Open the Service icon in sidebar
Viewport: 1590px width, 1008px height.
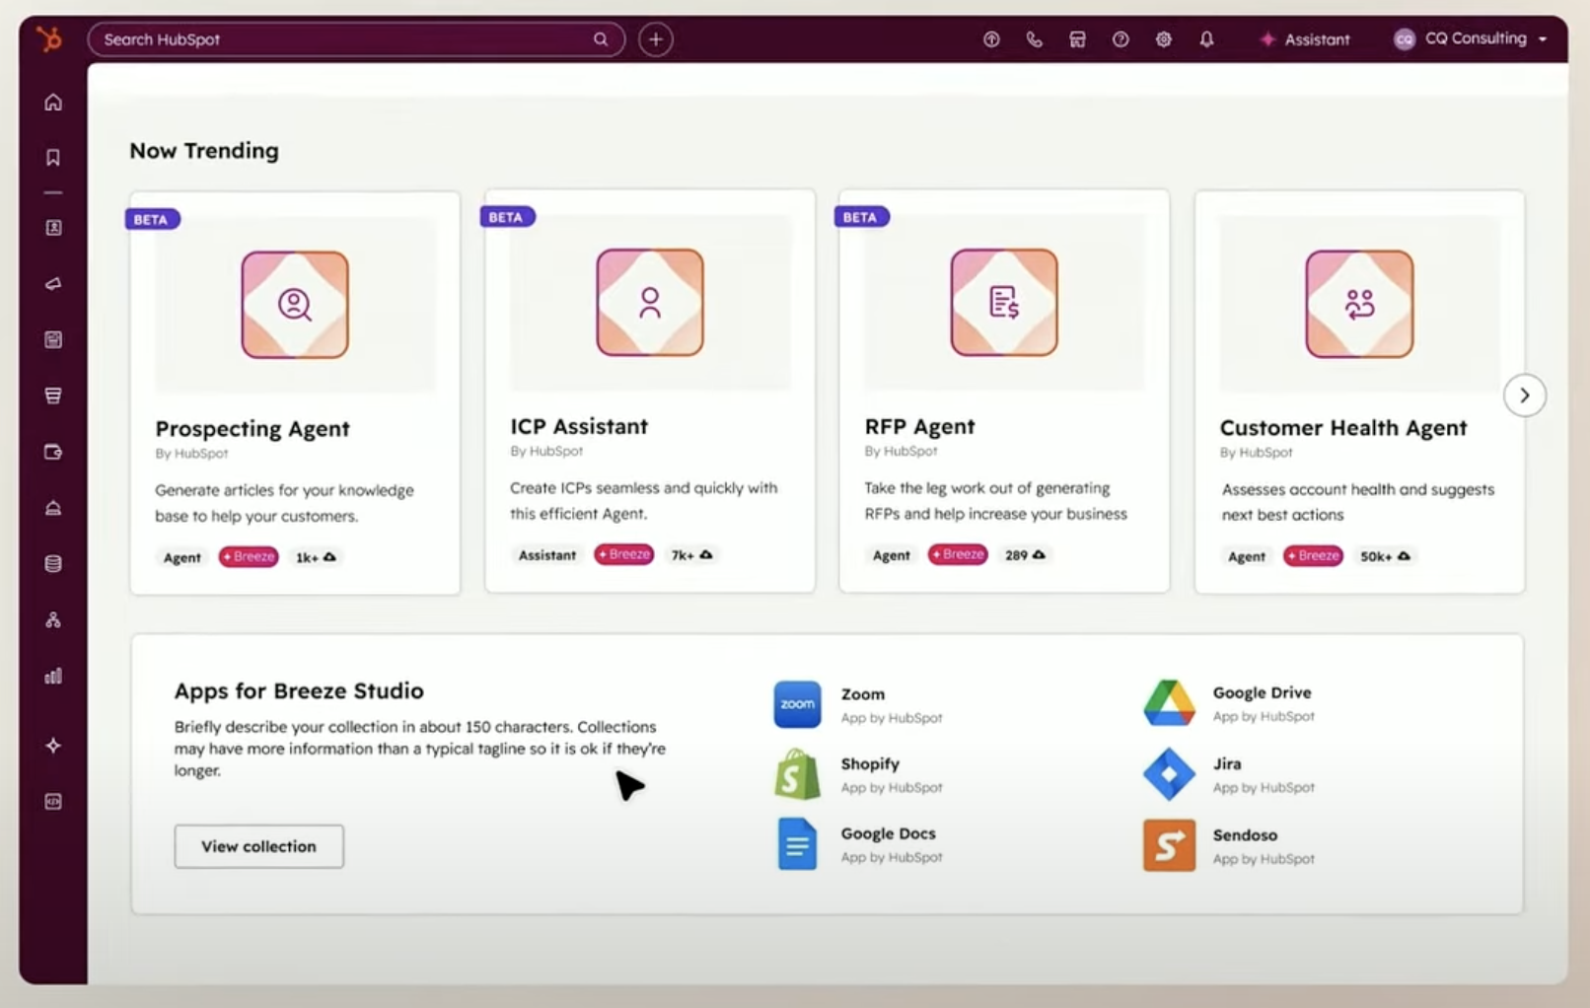pyautogui.click(x=53, y=508)
